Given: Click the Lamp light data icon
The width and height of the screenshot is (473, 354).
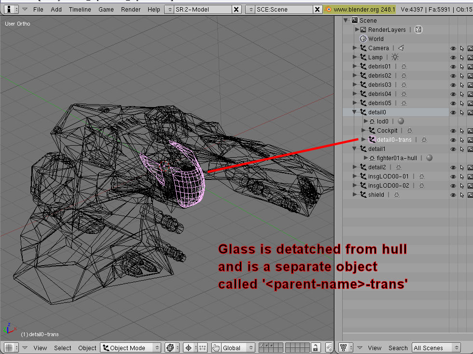Looking at the screenshot, I should tap(395, 57).
